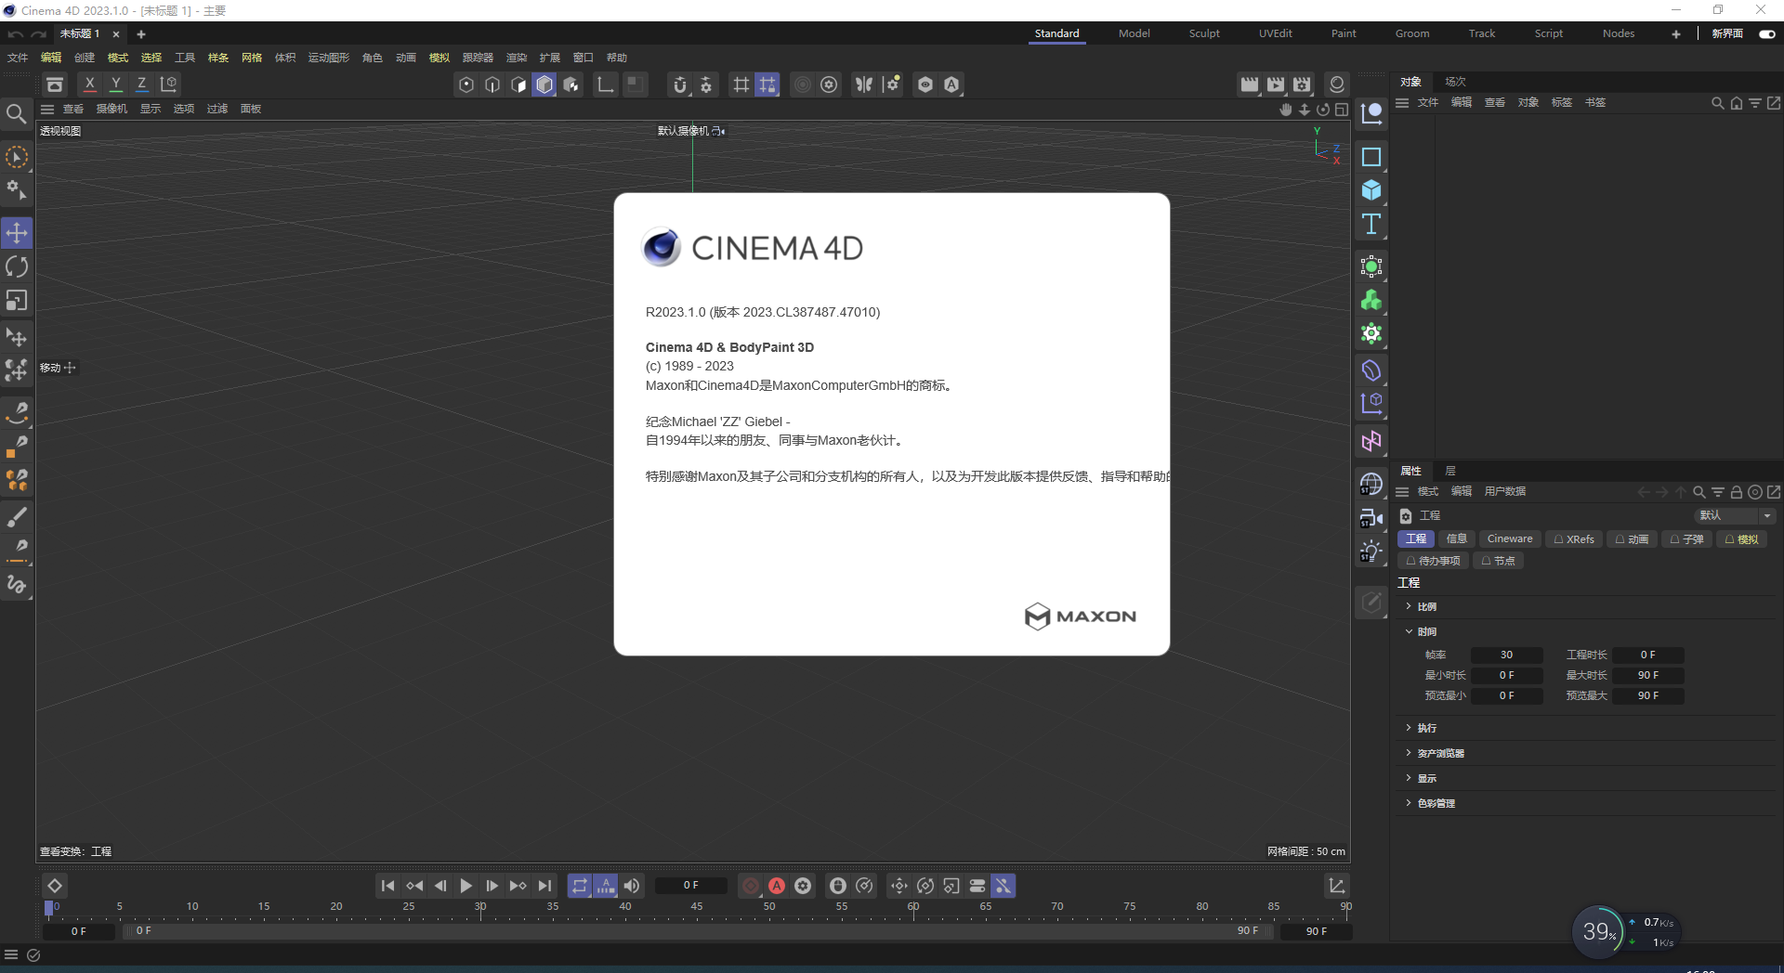Viewport: 1784px width, 973px height.
Task: Open the 默认 preset dropdown
Action: click(1732, 515)
